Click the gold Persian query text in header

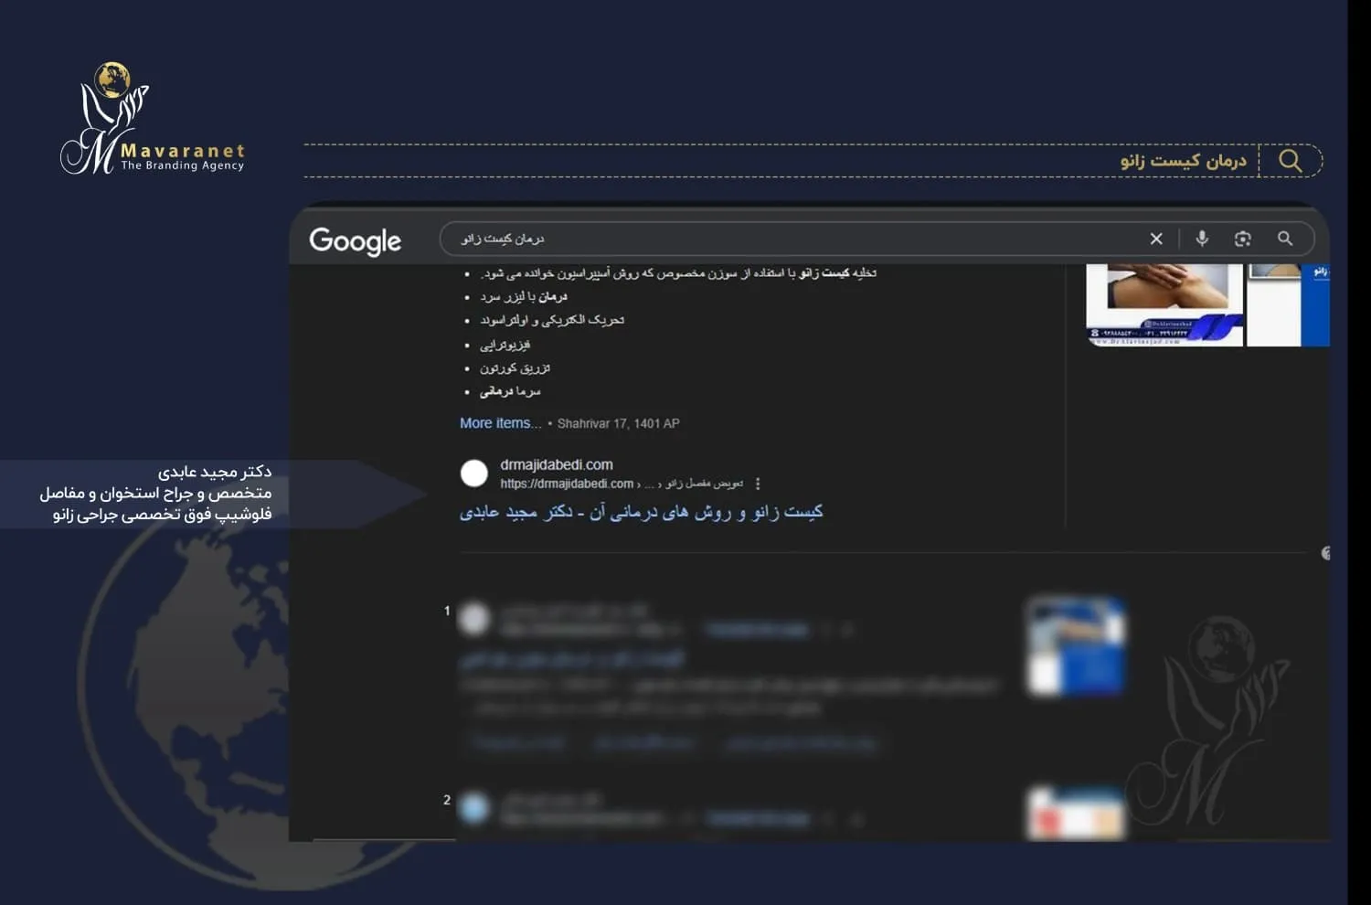pos(1183,161)
